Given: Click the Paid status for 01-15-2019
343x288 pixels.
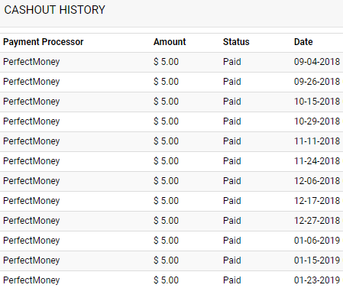Looking at the screenshot, I should [232, 260].
